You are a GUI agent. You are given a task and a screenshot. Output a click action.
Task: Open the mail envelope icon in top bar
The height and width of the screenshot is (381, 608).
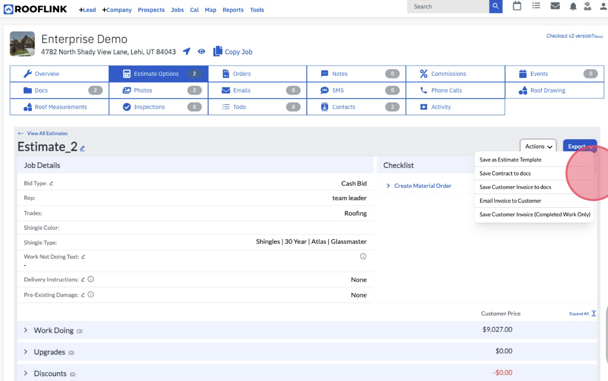pyautogui.click(x=555, y=6)
